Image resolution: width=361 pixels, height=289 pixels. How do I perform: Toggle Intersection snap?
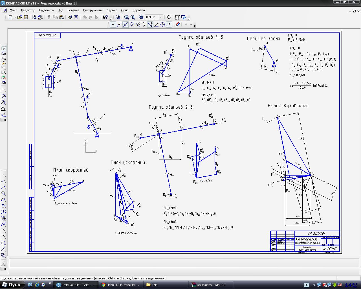(126, 25)
